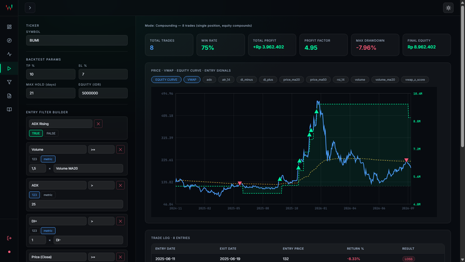Switch DI+ filter to 123 numeric mode
This screenshot has height=262, width=465.
pos(34,231)
